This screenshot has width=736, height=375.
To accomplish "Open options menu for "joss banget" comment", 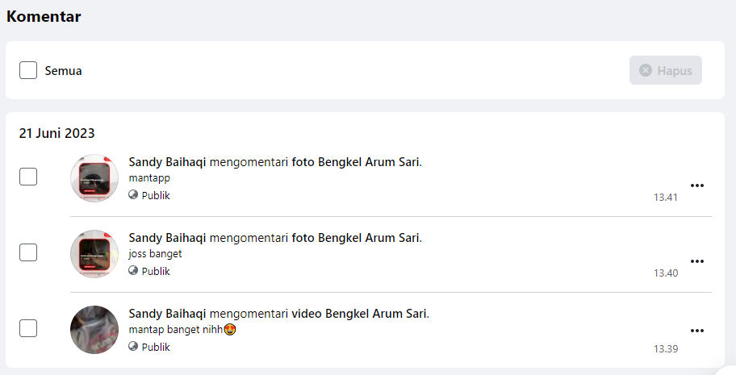I will [697, 261].
